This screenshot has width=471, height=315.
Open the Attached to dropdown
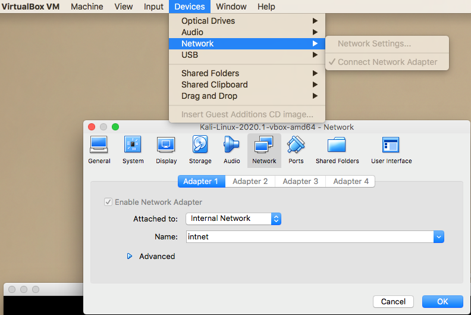(233, 219)
